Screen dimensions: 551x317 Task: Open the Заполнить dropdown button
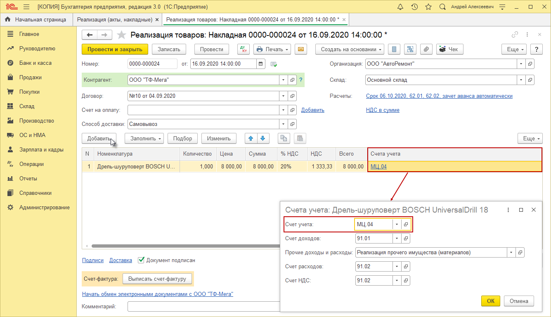coord(144,139)
